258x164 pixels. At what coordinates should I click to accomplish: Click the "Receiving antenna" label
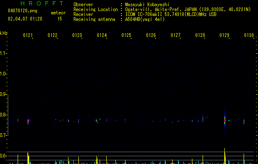[94, 19]
